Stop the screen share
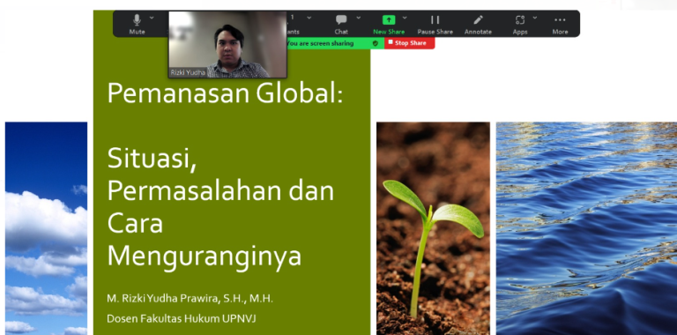The height and width of the screenshot is (335, 677). tap(409, 43)
